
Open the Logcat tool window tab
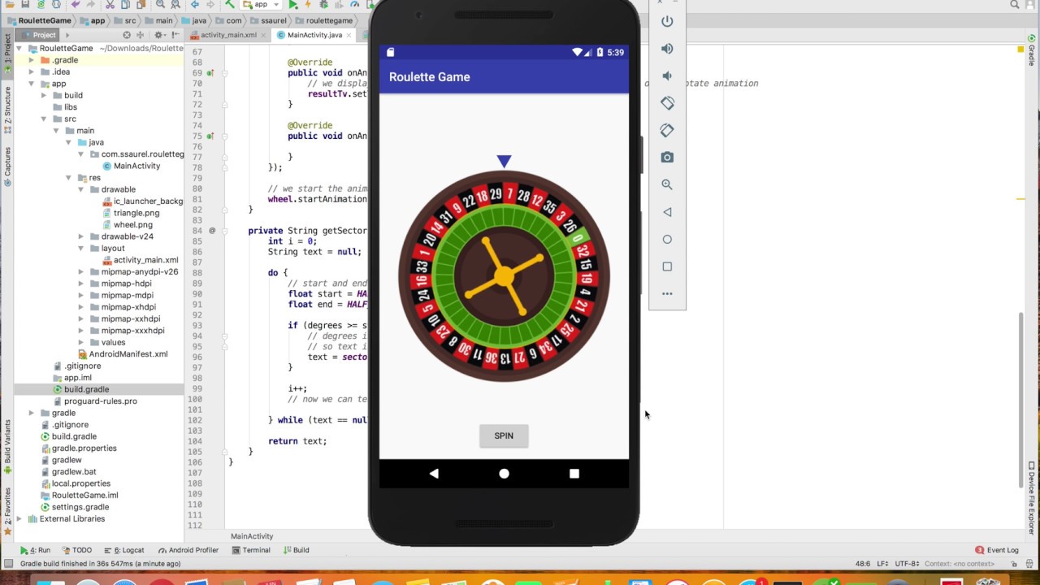(x=123, y=550)
